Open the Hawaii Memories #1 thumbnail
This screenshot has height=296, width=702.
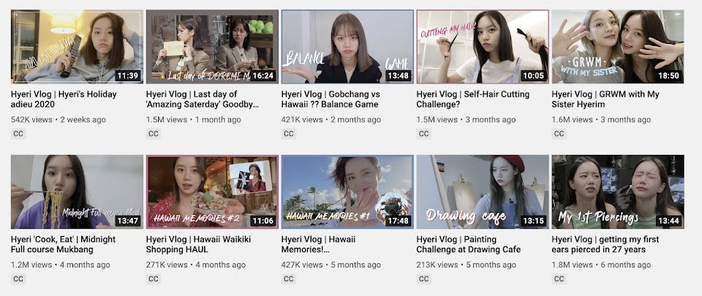347,191
